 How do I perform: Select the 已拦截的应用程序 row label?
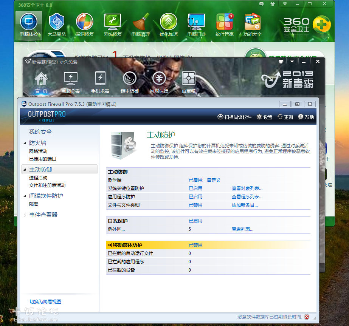click(126, 262)
